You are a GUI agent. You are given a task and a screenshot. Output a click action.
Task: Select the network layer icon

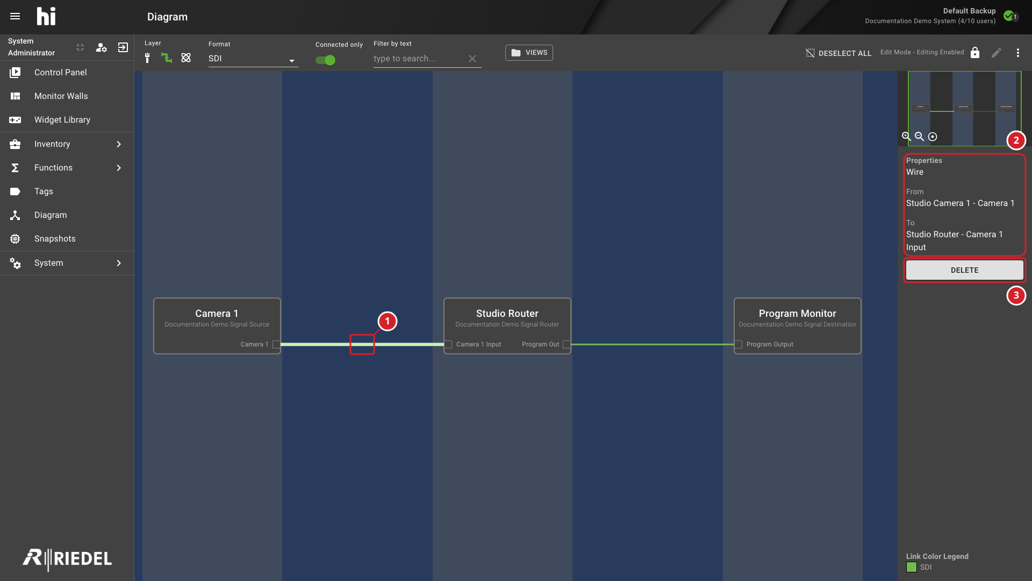tap(186, 58)
